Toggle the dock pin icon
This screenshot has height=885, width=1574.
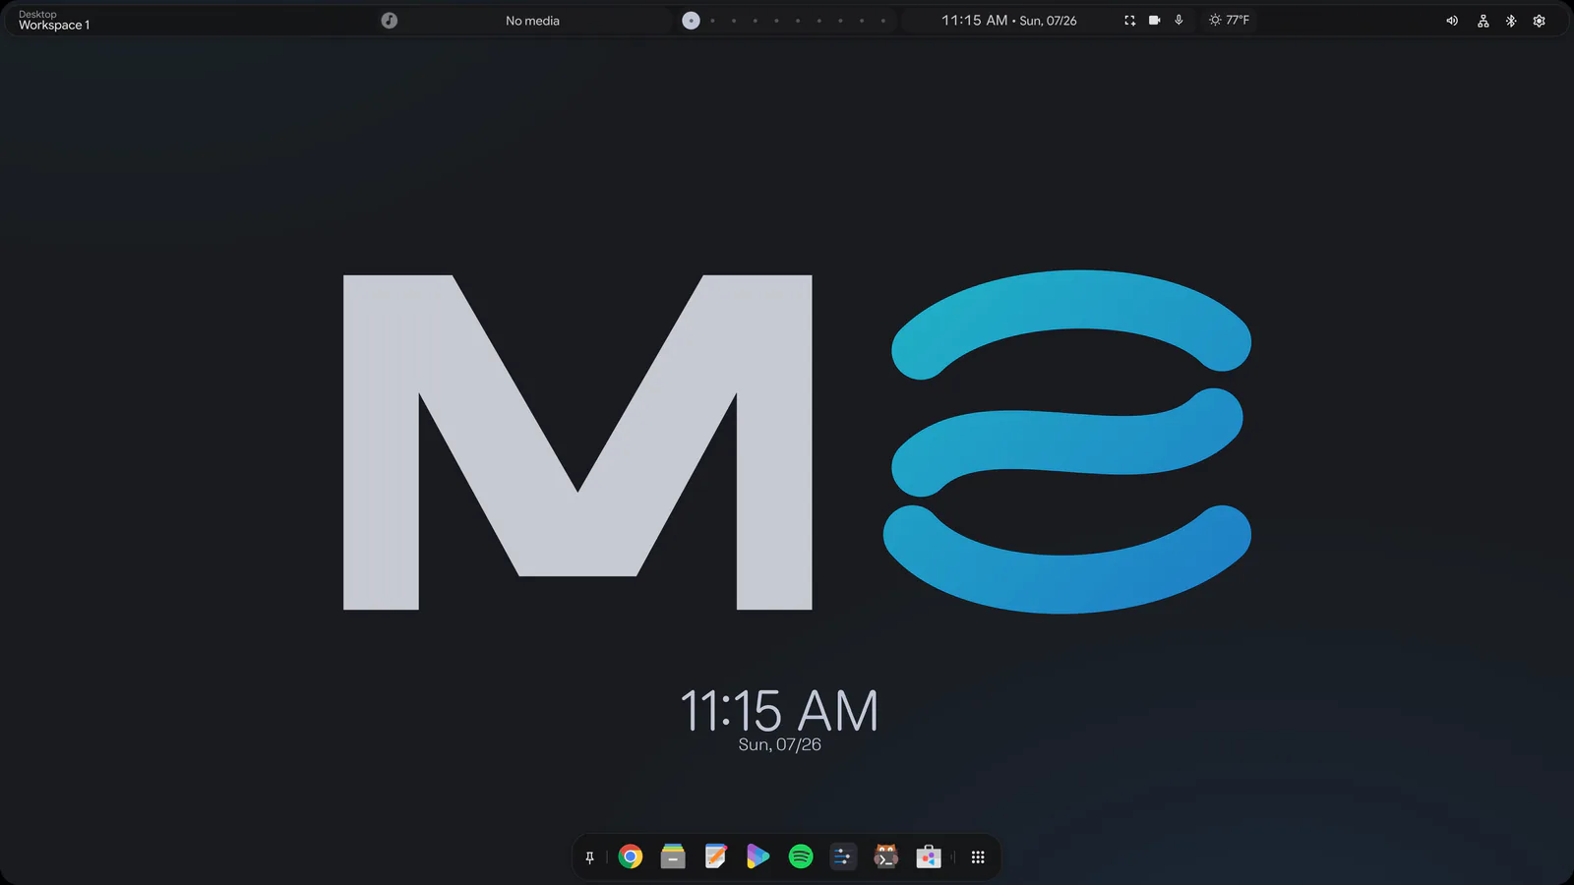(x=590, y=857)
